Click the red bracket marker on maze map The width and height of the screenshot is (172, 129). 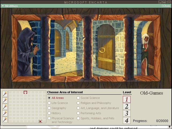(25, 92)
